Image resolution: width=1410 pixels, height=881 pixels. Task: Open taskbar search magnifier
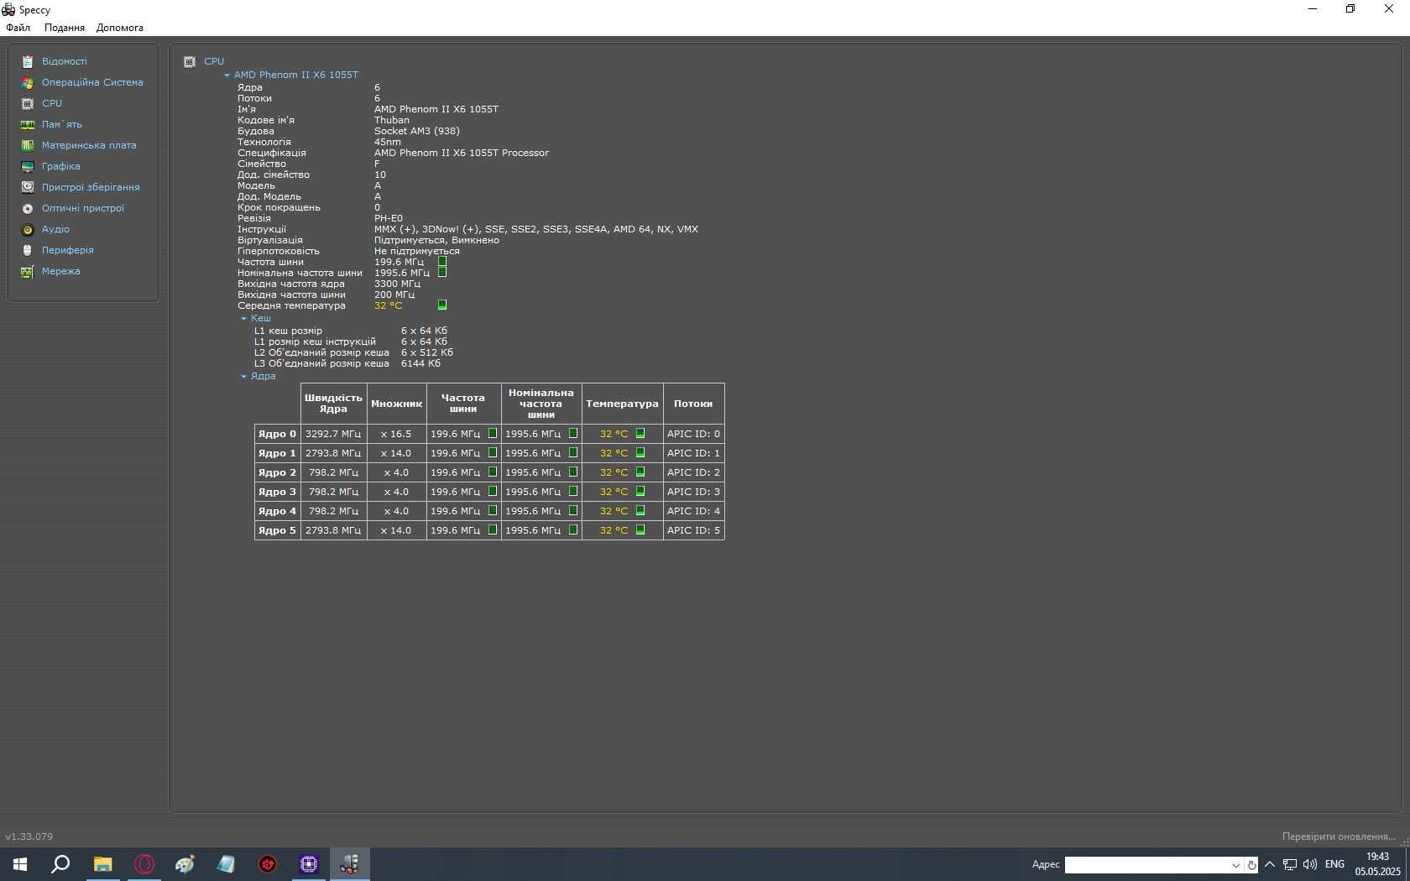coord(60,864)
